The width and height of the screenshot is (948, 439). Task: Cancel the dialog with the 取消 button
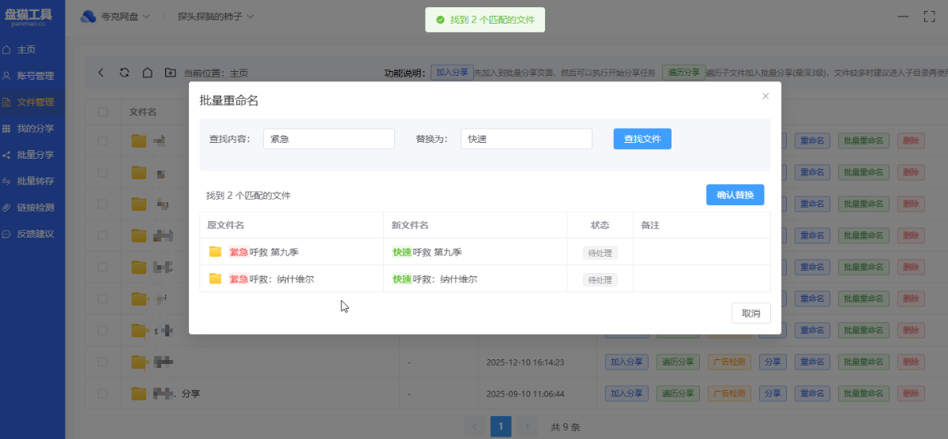750,313
